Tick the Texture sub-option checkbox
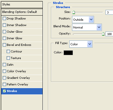The image size is (113, 110). tap(8, 58)
